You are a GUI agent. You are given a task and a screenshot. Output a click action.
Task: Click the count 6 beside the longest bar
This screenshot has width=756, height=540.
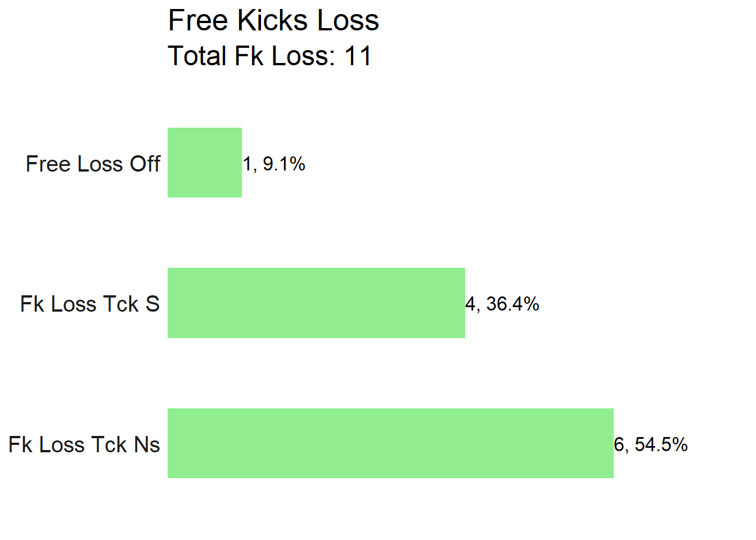point(619,444)
